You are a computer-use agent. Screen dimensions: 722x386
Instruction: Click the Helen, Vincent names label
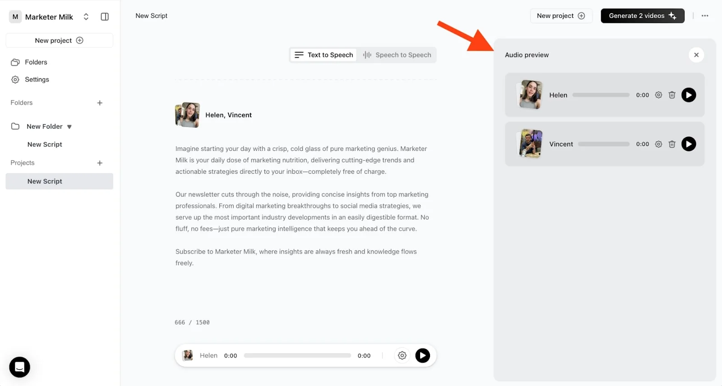coord(228,115)
